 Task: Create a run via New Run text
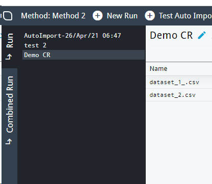(x=122, y=16)
